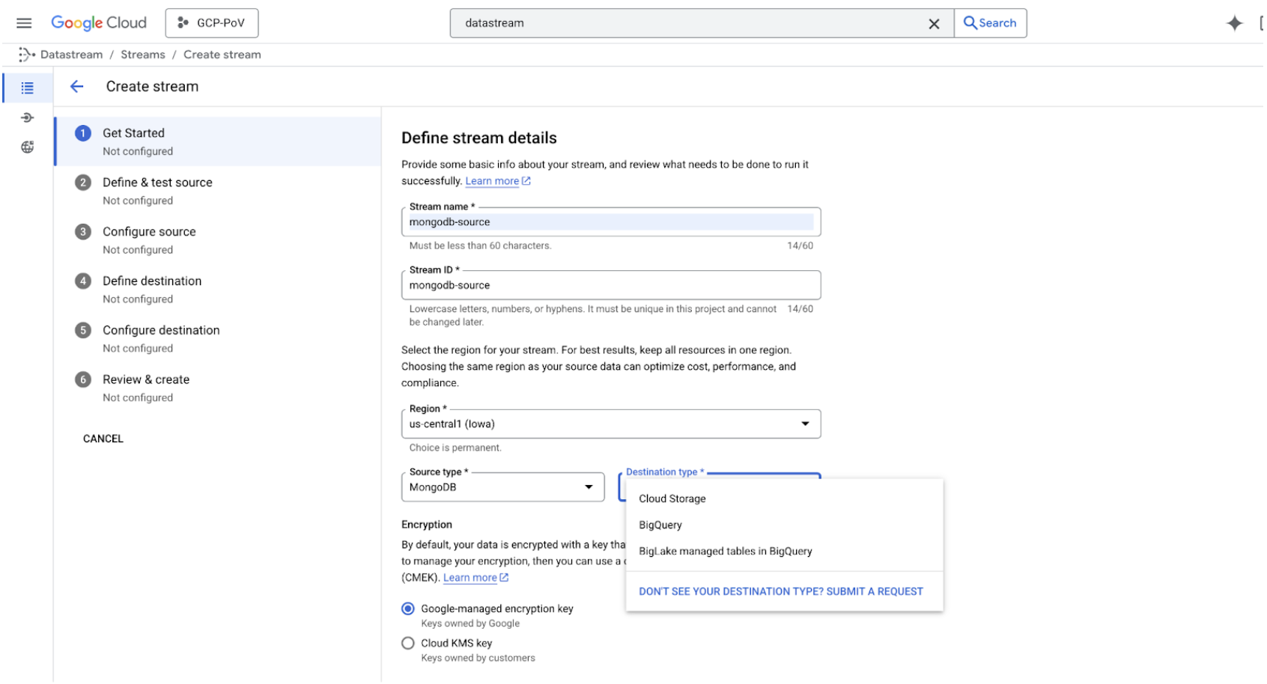
Task: Pick BigLake managed tables in BigQuery
Action: [x=725, y=551]
